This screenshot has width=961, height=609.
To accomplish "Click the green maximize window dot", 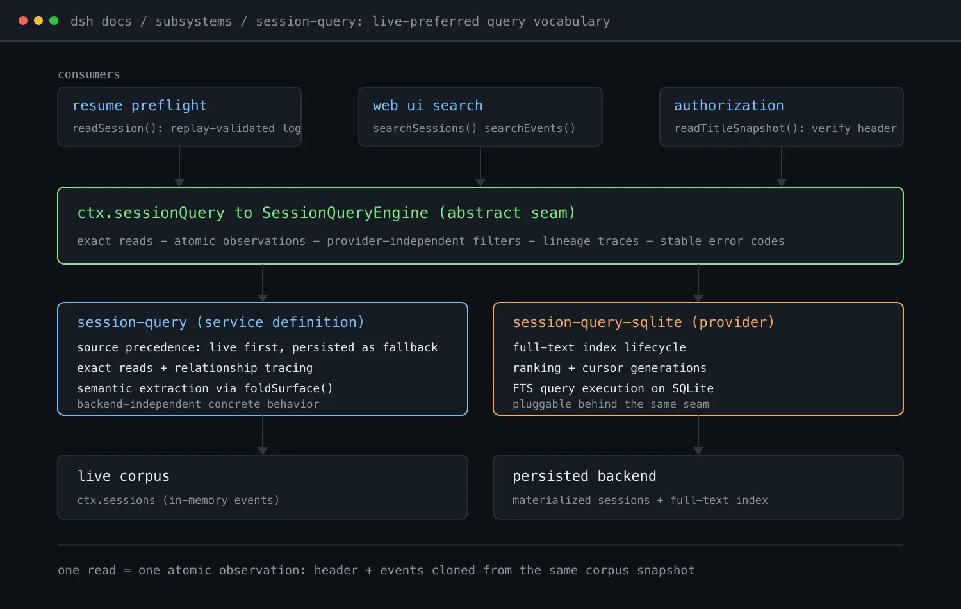I will pos(54,21).
